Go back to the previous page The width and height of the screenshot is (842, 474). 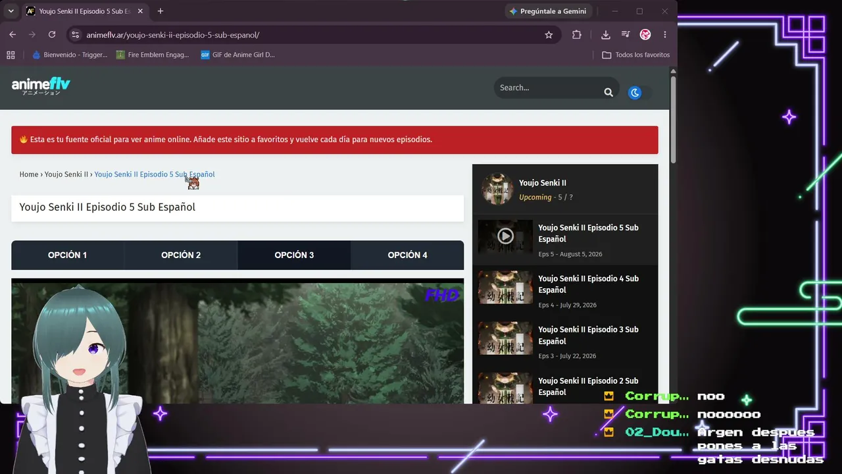coord(12,35)
